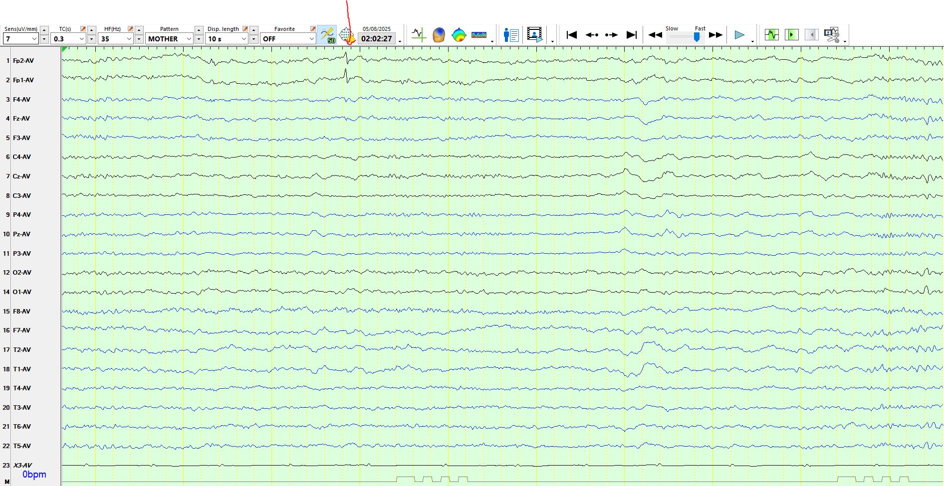The height and width of the screenshot is (486, 944).
Task: Select channel label O2-AV
Action: coord(22,273)
